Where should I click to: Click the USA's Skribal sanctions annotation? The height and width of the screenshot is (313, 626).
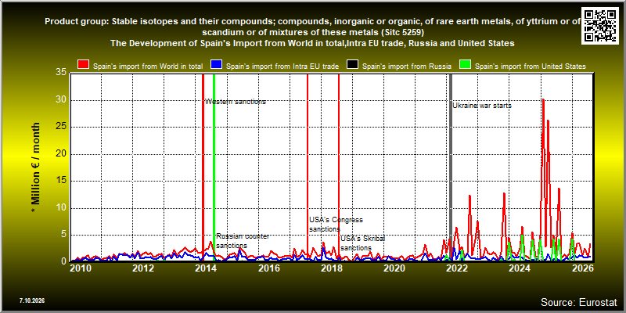pyautogui.click(x=362, y=243)
